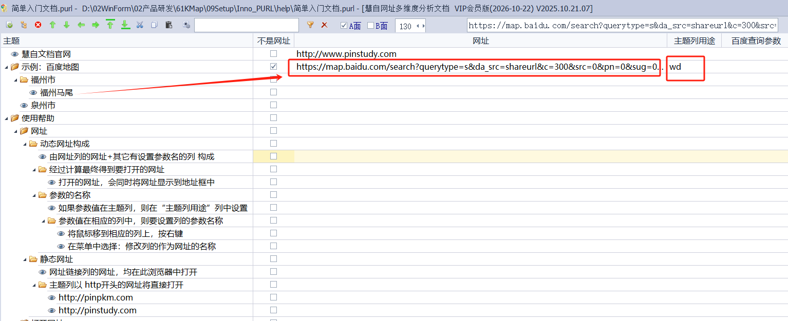This screenshot has height=321, width=788.
Task: Uncheck the A面 checkbox
Action: coord(344,26)
